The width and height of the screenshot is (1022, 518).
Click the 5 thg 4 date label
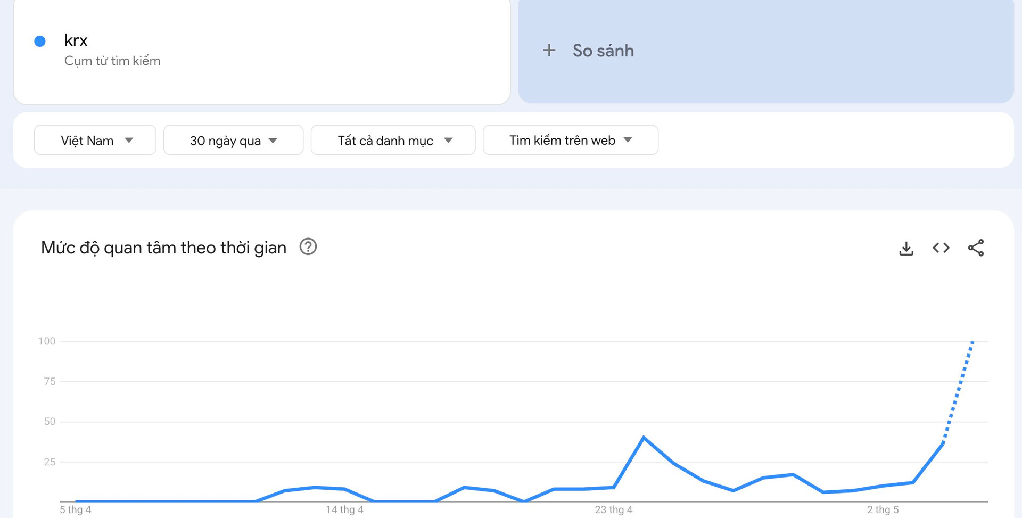click(76, 510)
